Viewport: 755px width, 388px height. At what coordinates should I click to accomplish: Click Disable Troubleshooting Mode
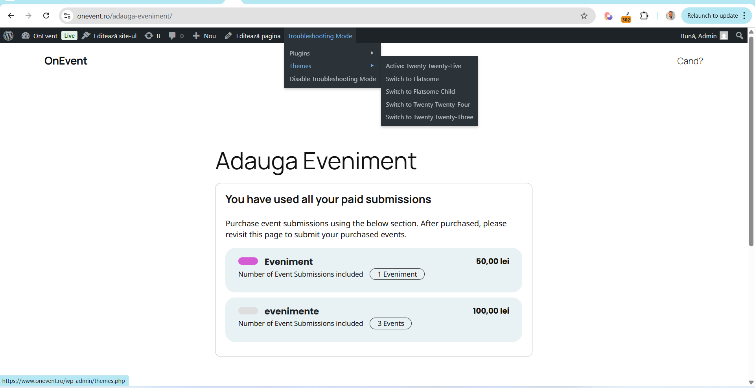coord(332,79)
